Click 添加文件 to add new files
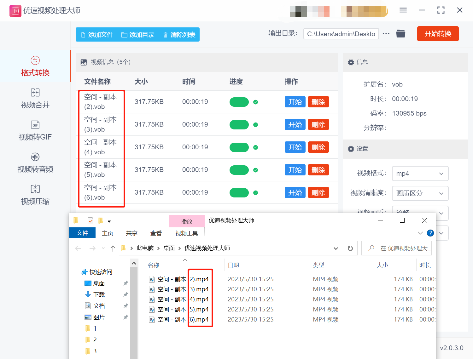The width and height of the screenshot is (473, 359). pos(97,35)
